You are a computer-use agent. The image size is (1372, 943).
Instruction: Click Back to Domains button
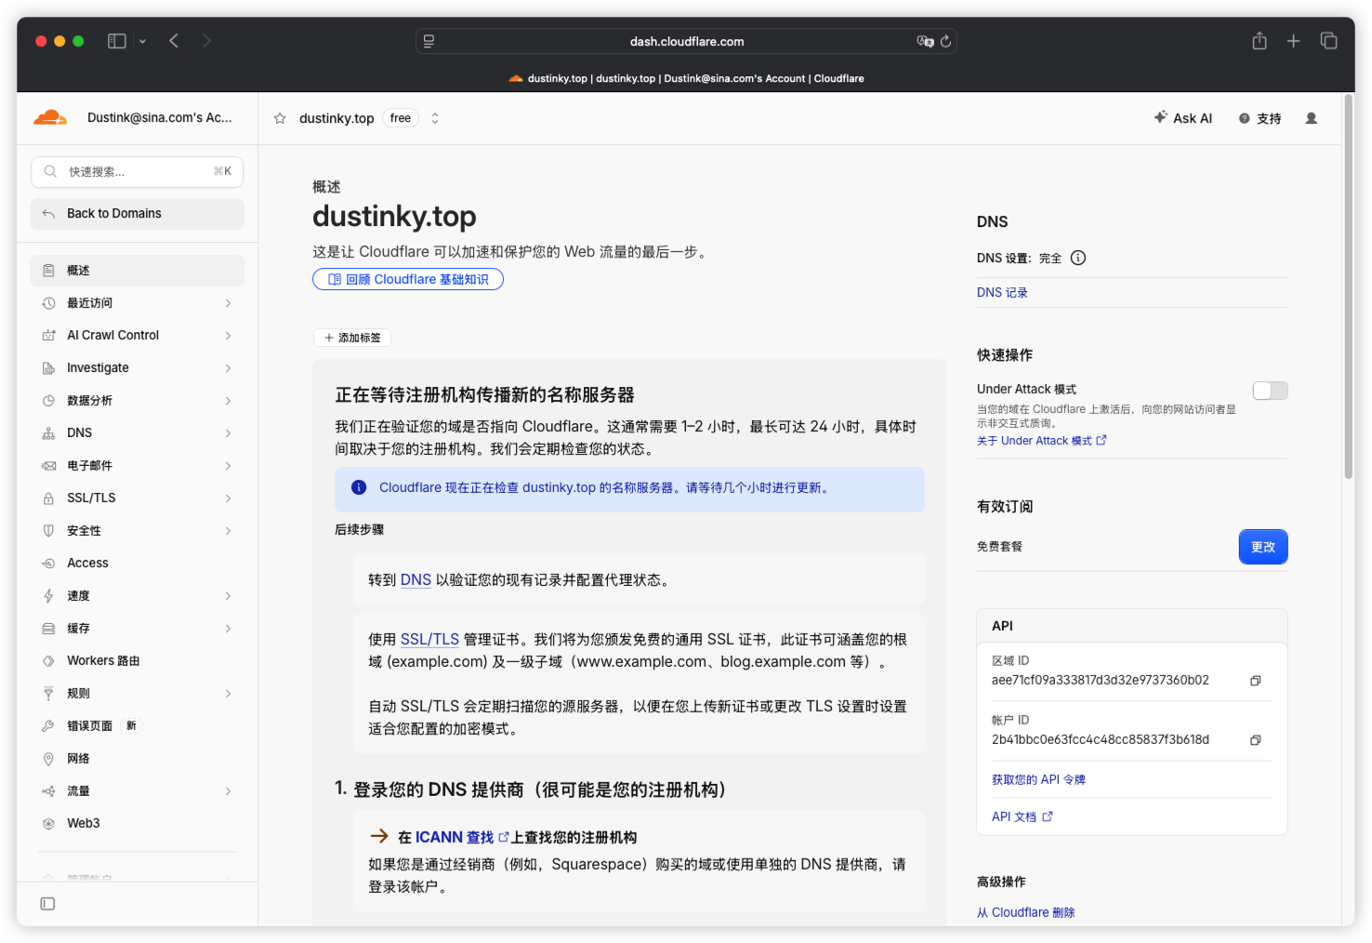click(138, 214)
